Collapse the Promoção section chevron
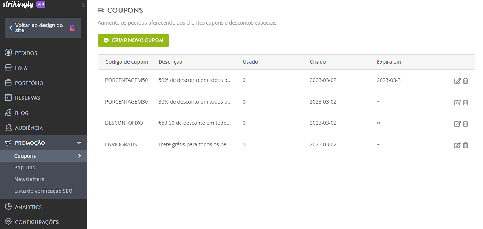This screenshot has height=229, width=483. 79,143
